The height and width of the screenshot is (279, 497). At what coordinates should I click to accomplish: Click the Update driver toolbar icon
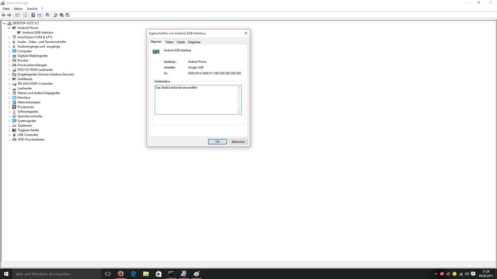(x=55, y=15)
